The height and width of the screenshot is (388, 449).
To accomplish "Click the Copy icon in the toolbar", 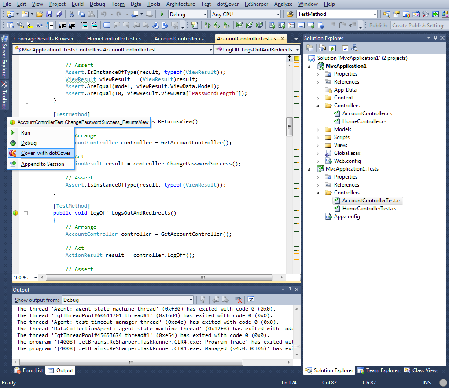I will (81, 14).
